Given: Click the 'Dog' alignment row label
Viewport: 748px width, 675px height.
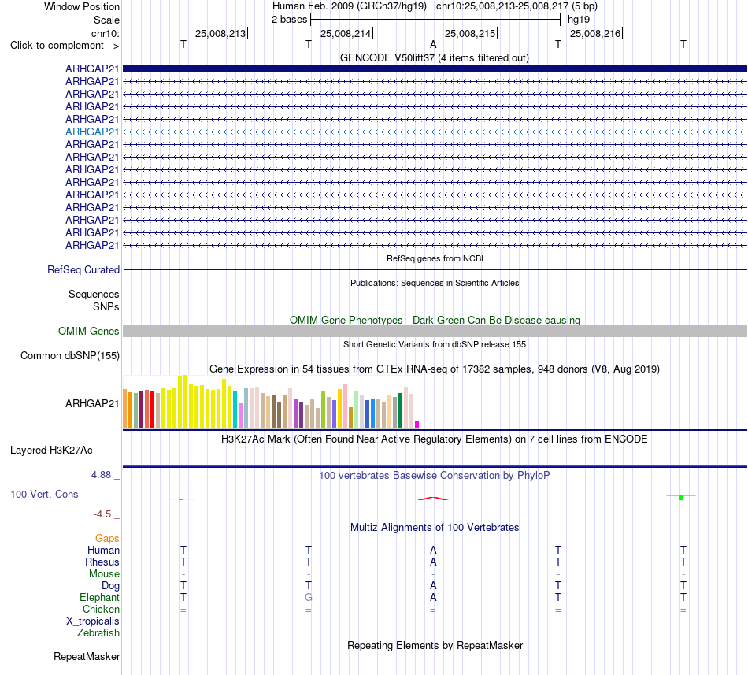Looking at the screenshot, I should [110, 586].
